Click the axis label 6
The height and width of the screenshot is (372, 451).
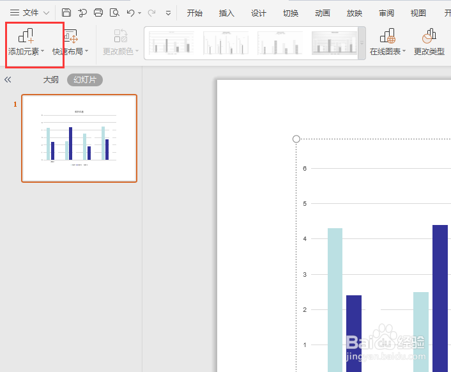point(305,168)
